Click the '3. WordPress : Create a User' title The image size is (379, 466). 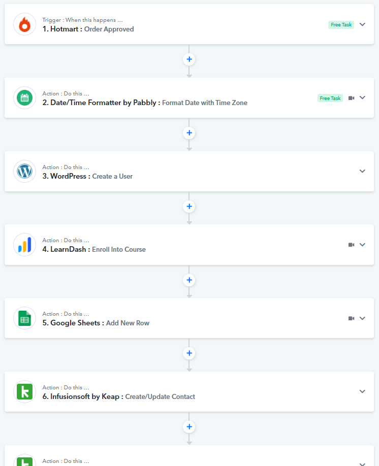point(87,176)
